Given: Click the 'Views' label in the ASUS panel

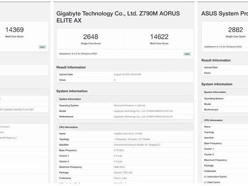Looking at the screenshot, I should pyautogui.click(x=207, y=73).
